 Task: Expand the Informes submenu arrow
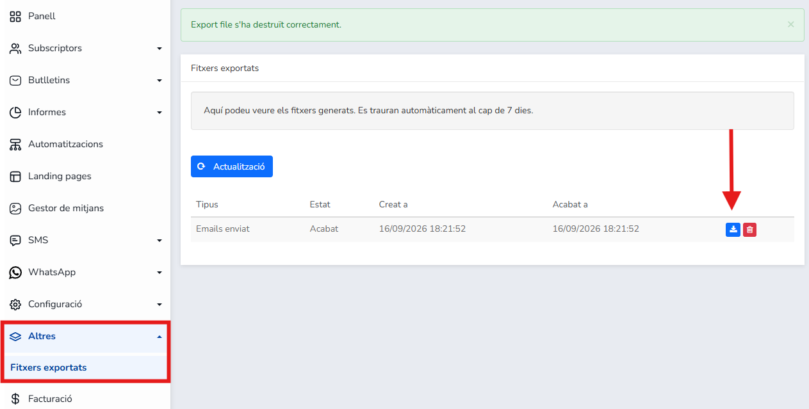[x=159, y=113]
